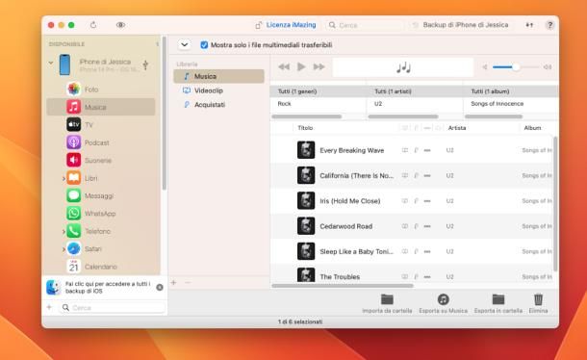The width and height of the screenshot is (587, 360).
Task: Expand the Libri tree item
Action: point(64,179)
